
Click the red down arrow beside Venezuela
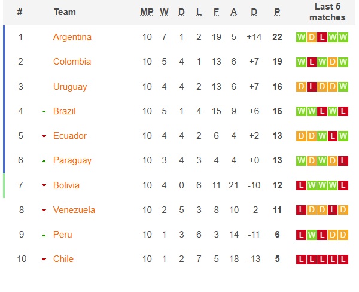point(44,210)
